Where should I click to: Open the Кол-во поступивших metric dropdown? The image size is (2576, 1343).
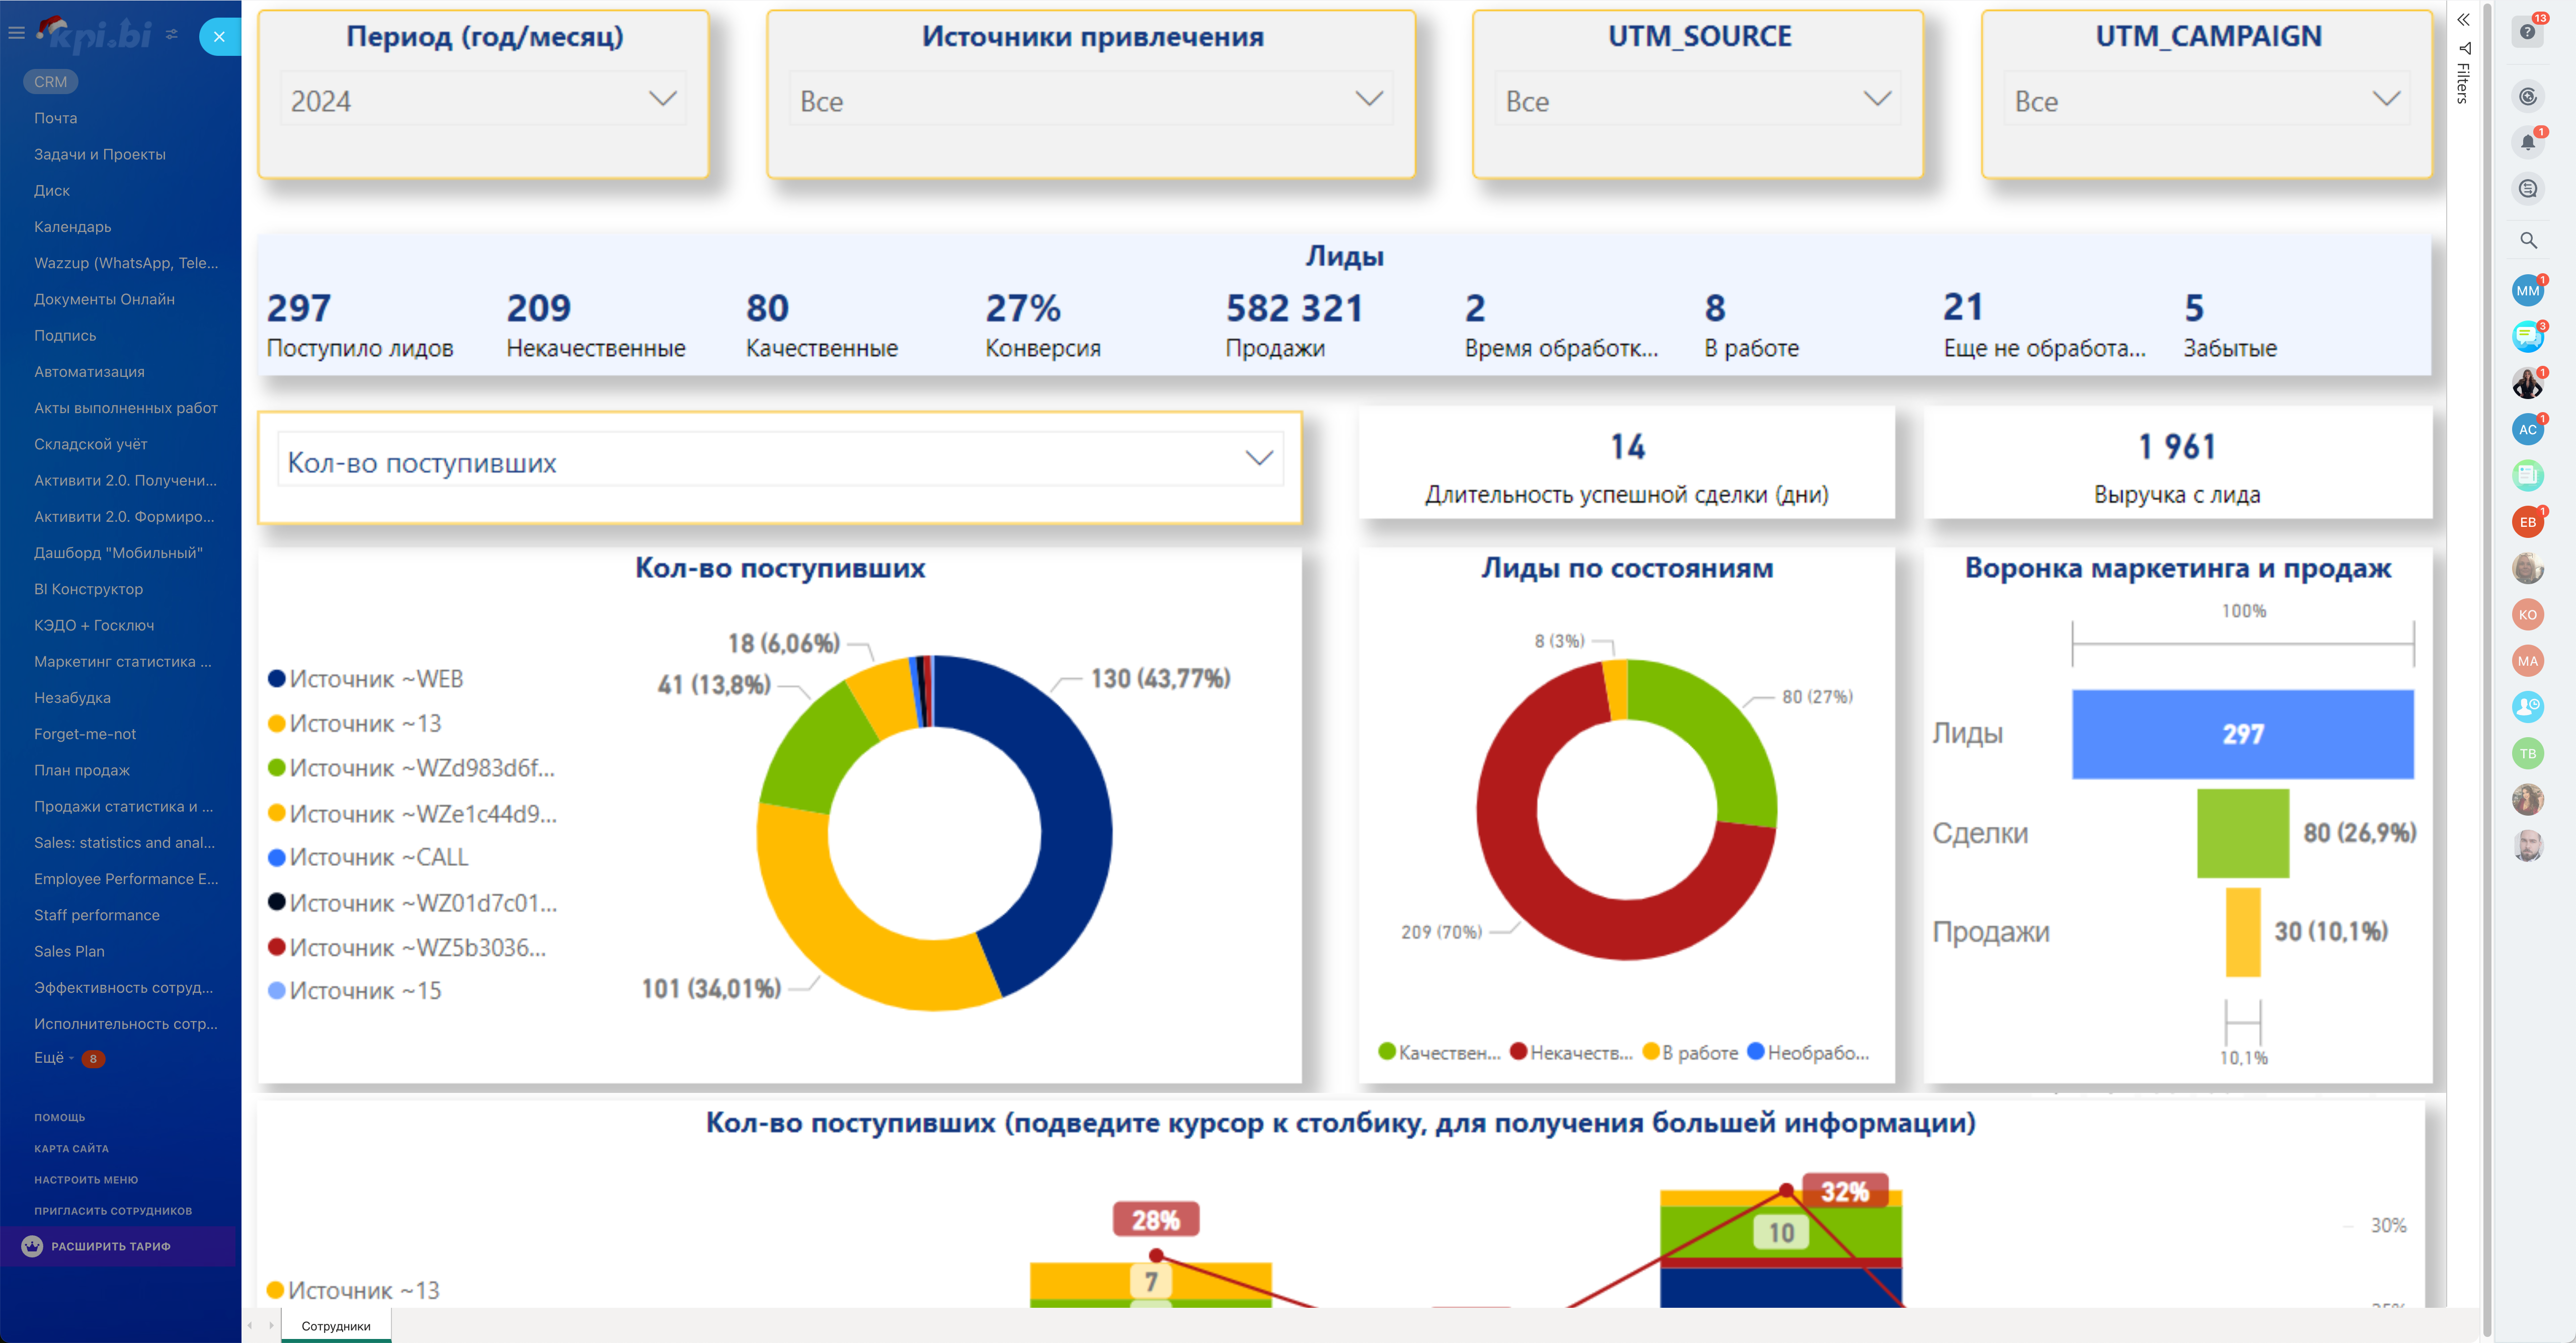[x=779, y=462]
